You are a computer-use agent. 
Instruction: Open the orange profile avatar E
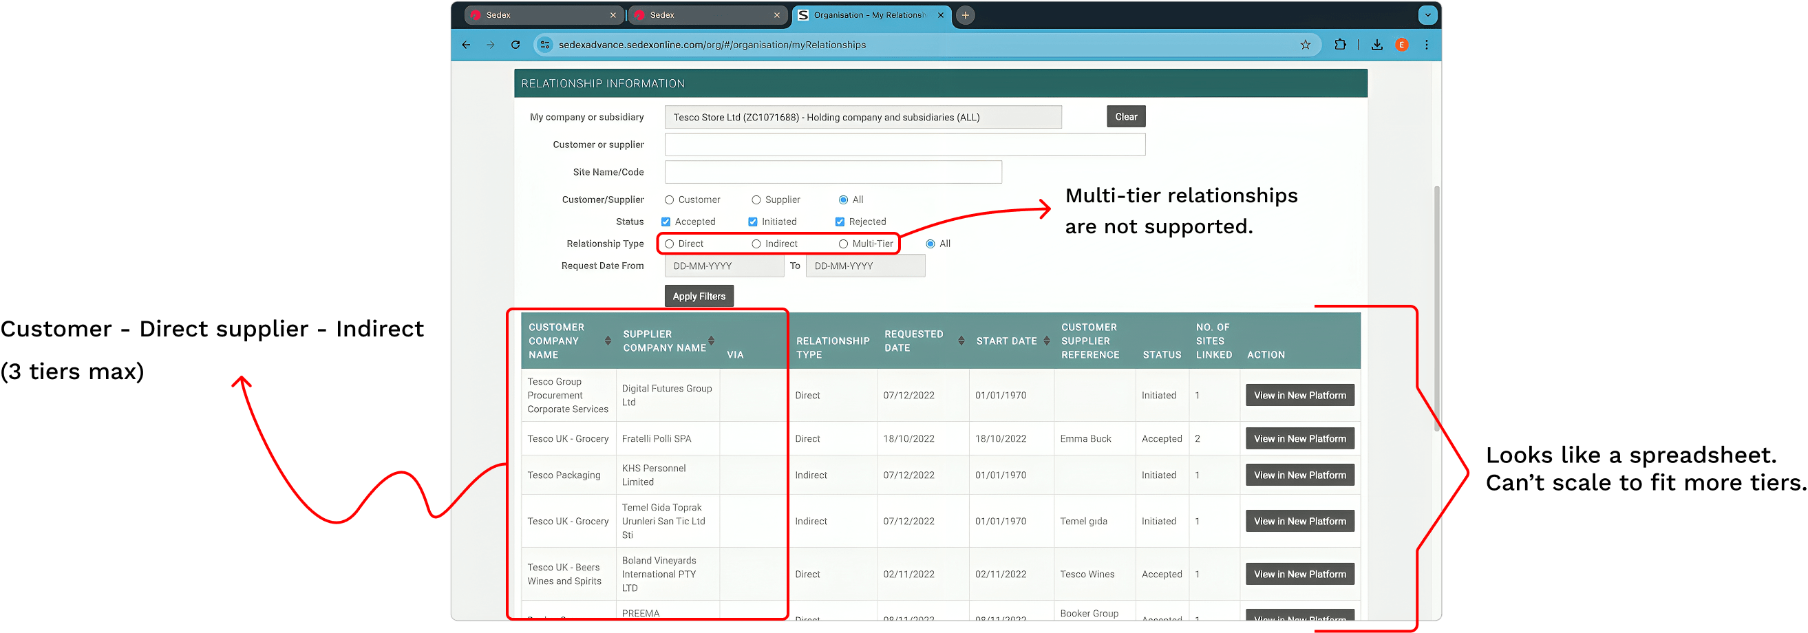(1402, 45)
